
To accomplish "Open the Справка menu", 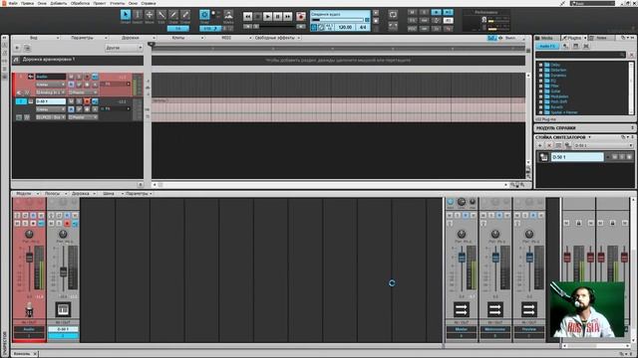I will pyautogui.click(x=149, y=3).
